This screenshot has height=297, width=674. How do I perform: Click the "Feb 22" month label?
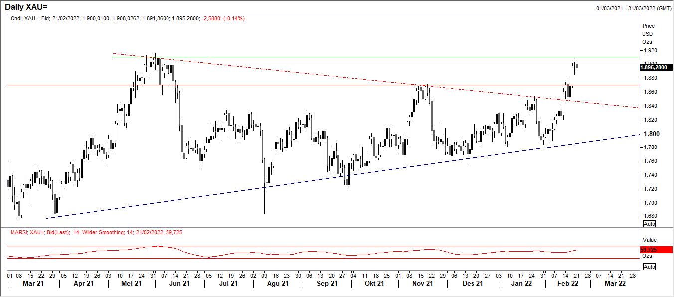[567, 284]
